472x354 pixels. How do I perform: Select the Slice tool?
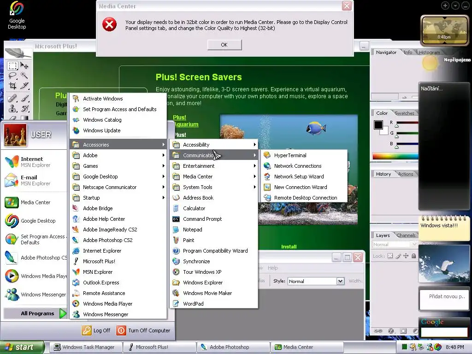tap(24, 85)
